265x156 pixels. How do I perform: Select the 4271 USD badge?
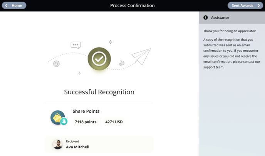click(x=114, y=122)
